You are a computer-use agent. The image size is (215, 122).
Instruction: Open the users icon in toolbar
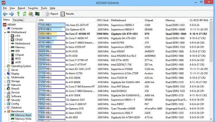(x=31, y=14)
